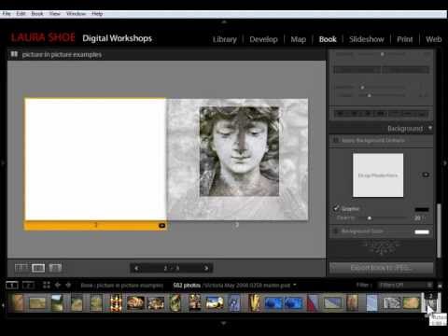Select the Book module tab
448x336 pixels.
coord(328,39)
